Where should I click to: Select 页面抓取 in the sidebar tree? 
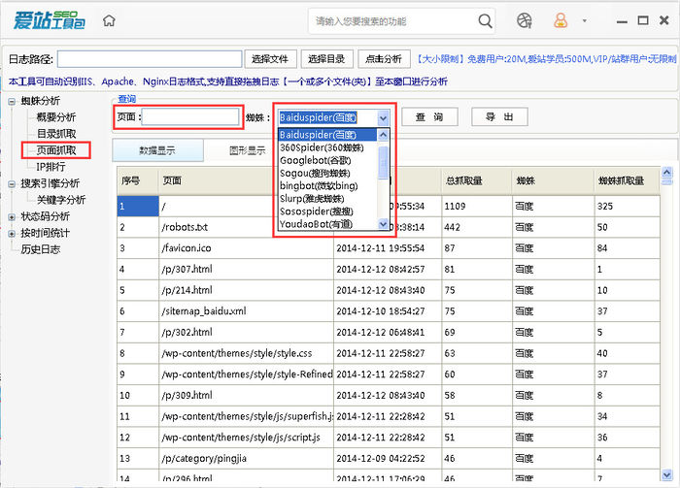(x=56, y=150)
